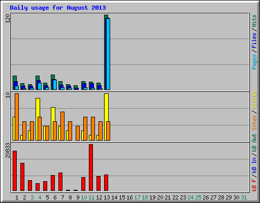Click the Pages legend label
Viewport: 260px width, 203px height.
click(x=254, y=62)
